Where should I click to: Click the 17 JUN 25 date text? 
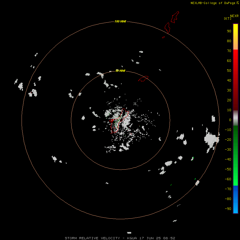[x=150, y=238]
